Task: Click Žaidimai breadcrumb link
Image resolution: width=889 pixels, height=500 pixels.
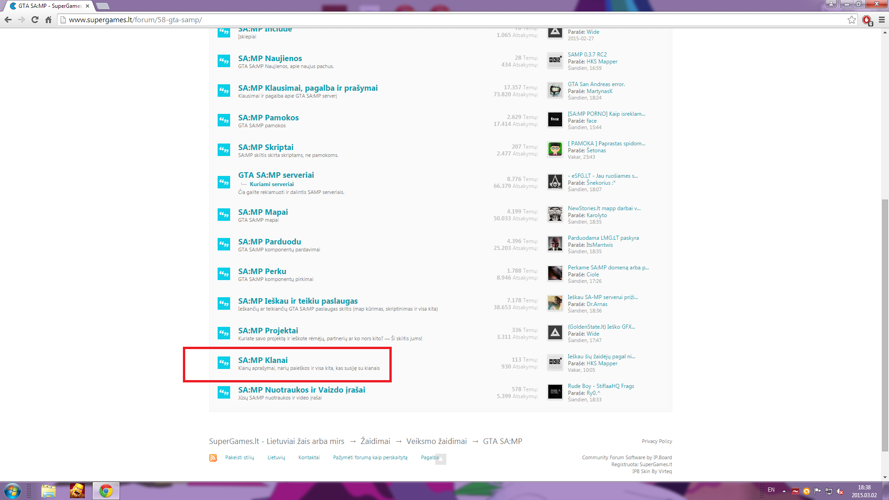Action: click(x=376, y=441)
